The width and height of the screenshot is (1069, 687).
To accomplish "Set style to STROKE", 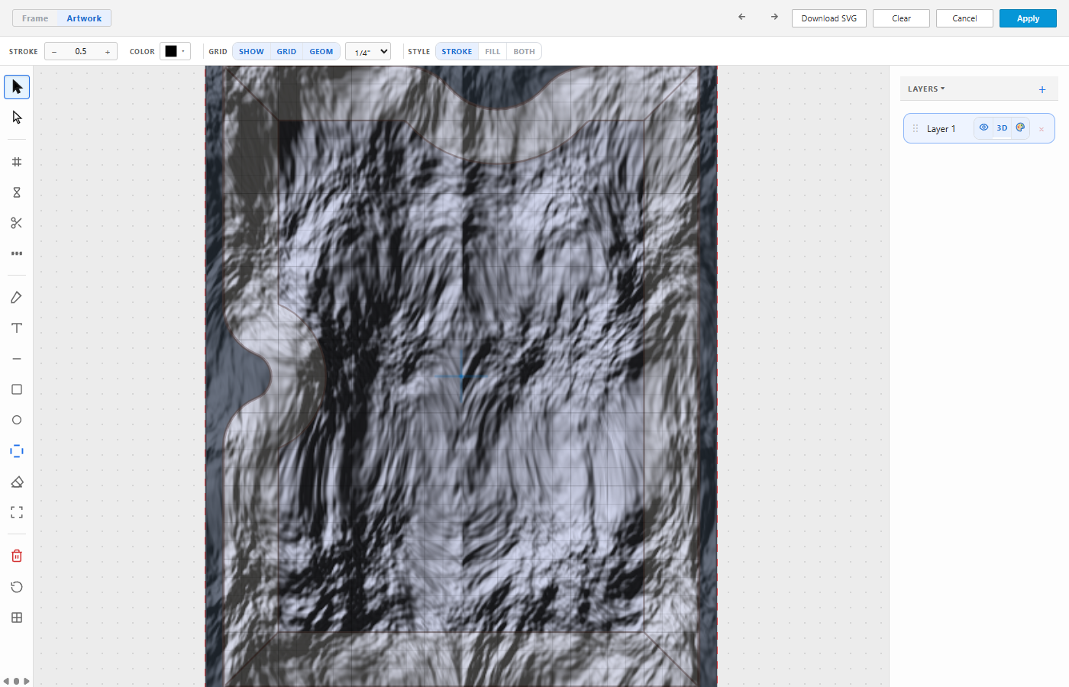I will tap(457, 52).
